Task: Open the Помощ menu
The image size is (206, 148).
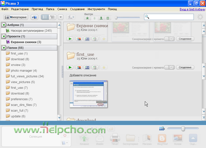Action: [112, 9]
